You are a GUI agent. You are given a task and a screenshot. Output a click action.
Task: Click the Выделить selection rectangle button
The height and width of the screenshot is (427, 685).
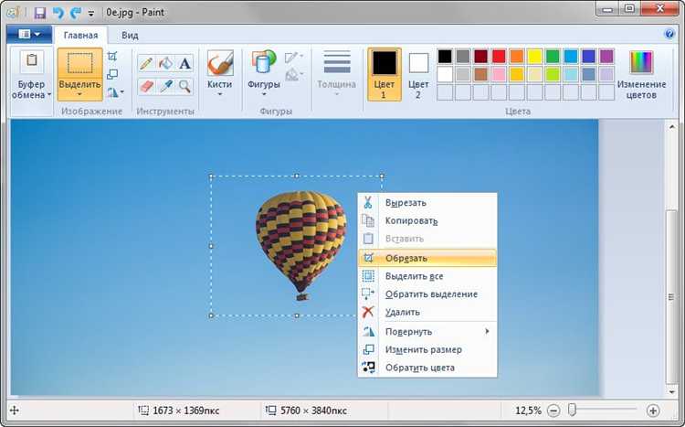click(80, 63)
